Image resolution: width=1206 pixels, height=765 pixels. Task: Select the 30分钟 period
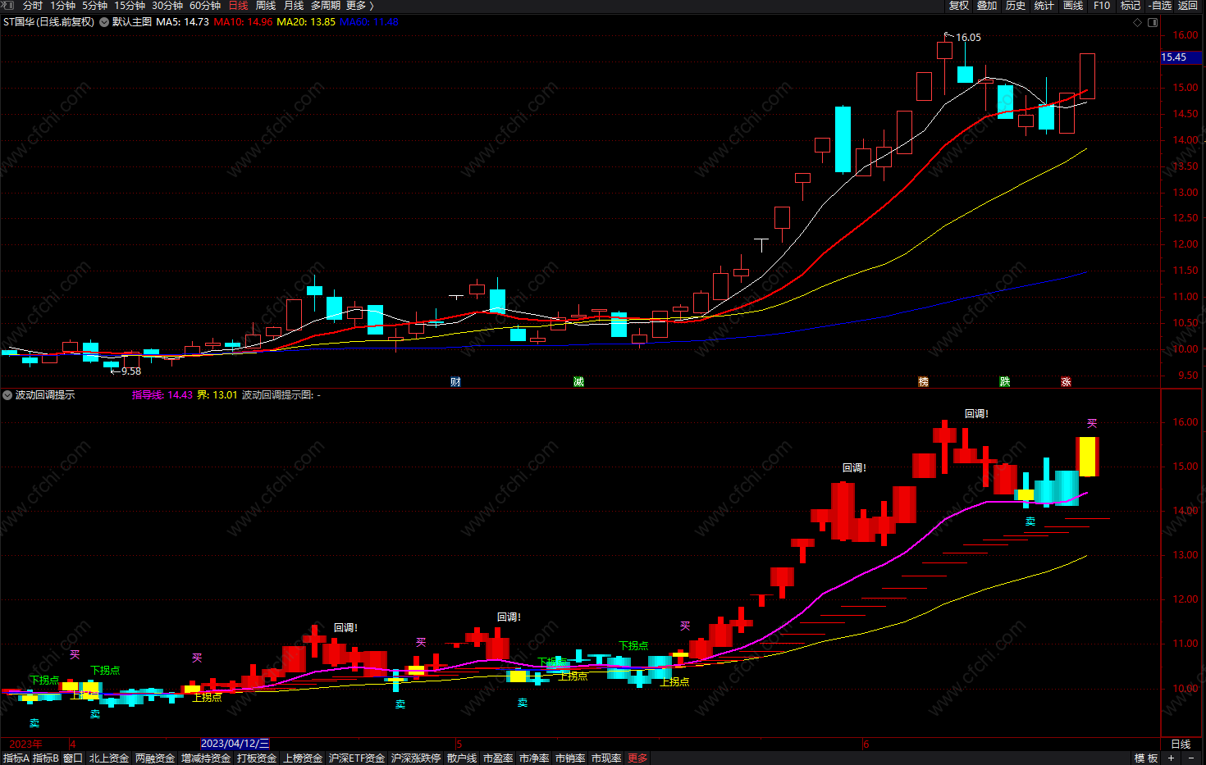pos(167,6)
